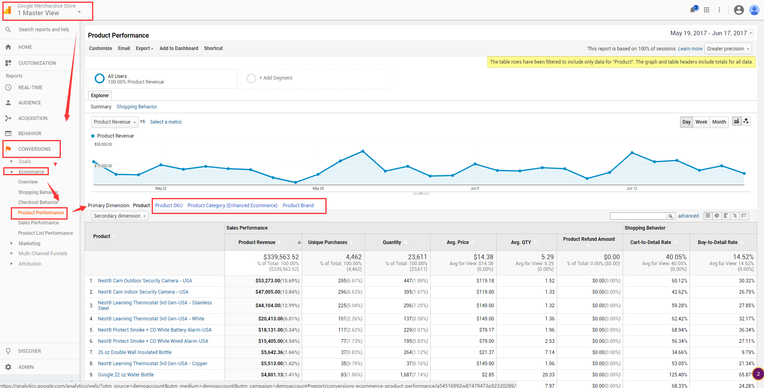Image resolution: width=764 pixels, height=388 pixels.
Task: Click the Acquisition branching icon
Action: pos(8,118)
